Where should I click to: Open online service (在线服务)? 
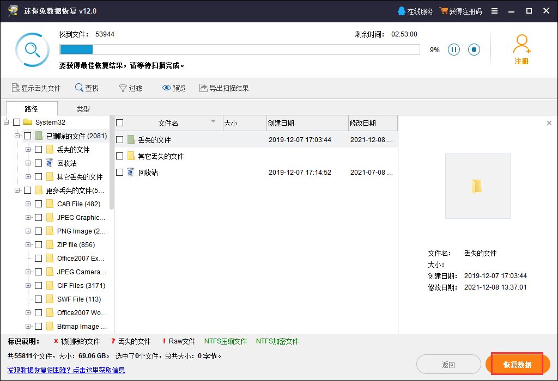[415, 11]
